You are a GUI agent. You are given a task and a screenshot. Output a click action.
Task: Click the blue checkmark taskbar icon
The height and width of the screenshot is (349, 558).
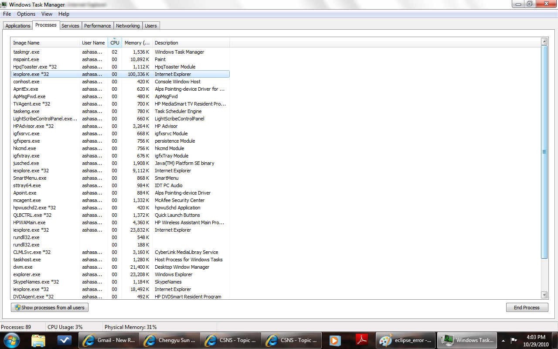point(65,340)
